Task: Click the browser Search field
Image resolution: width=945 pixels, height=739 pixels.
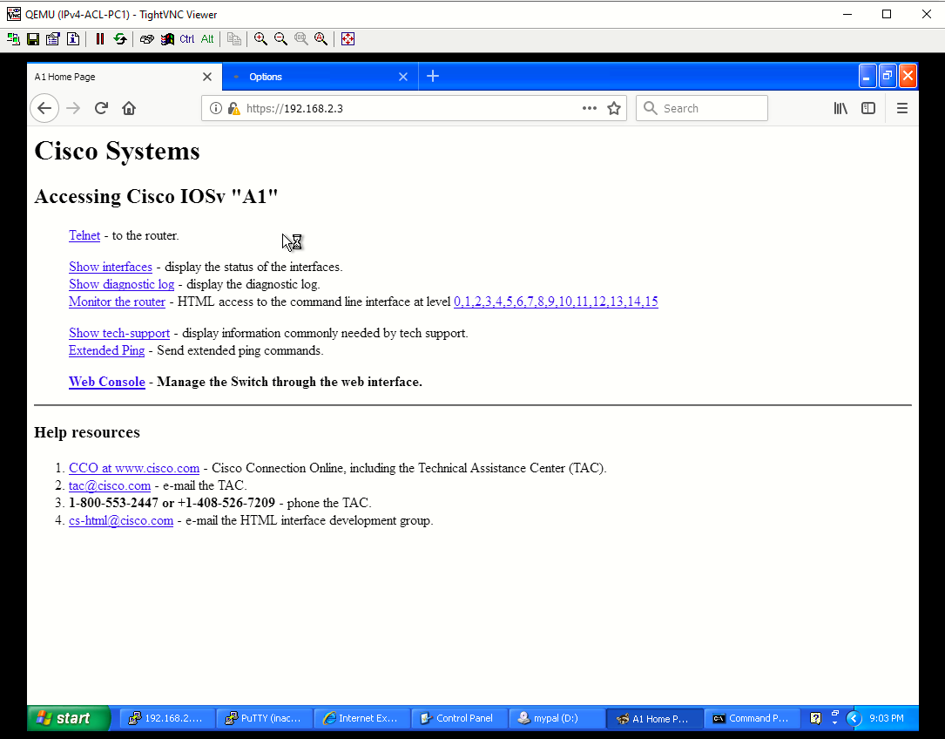Action: [x=701, y=108]
